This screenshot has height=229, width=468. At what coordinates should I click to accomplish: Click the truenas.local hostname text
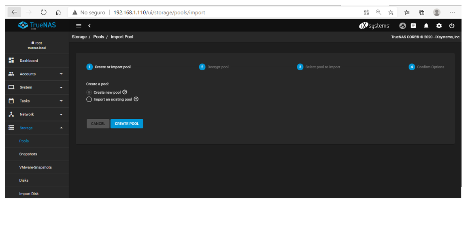(37, 48)
